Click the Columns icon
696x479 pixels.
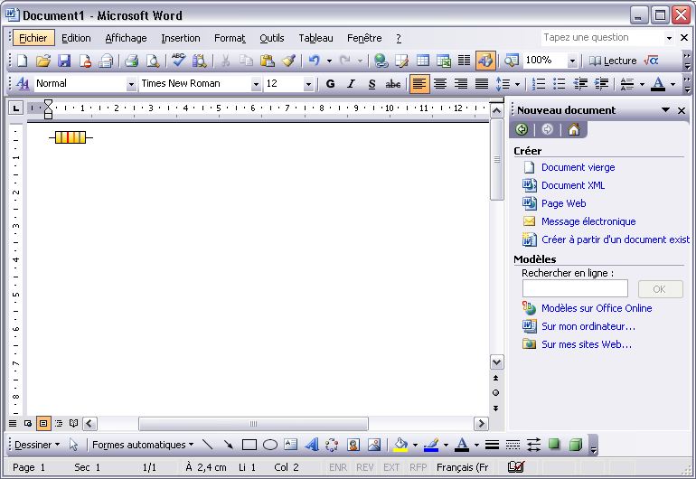[465, 61]
